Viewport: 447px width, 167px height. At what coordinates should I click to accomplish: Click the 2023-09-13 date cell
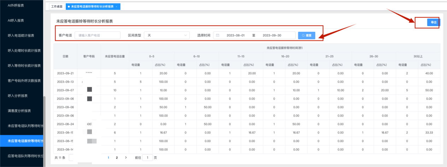click(65, 82)
